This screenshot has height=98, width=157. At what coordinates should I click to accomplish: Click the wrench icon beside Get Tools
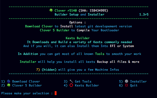(x=71, y=81)
